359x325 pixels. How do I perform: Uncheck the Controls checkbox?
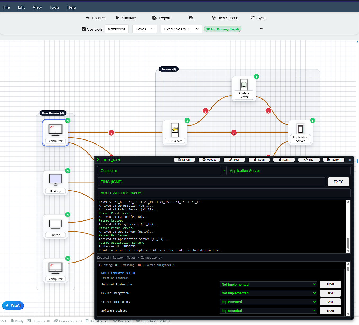83,29
